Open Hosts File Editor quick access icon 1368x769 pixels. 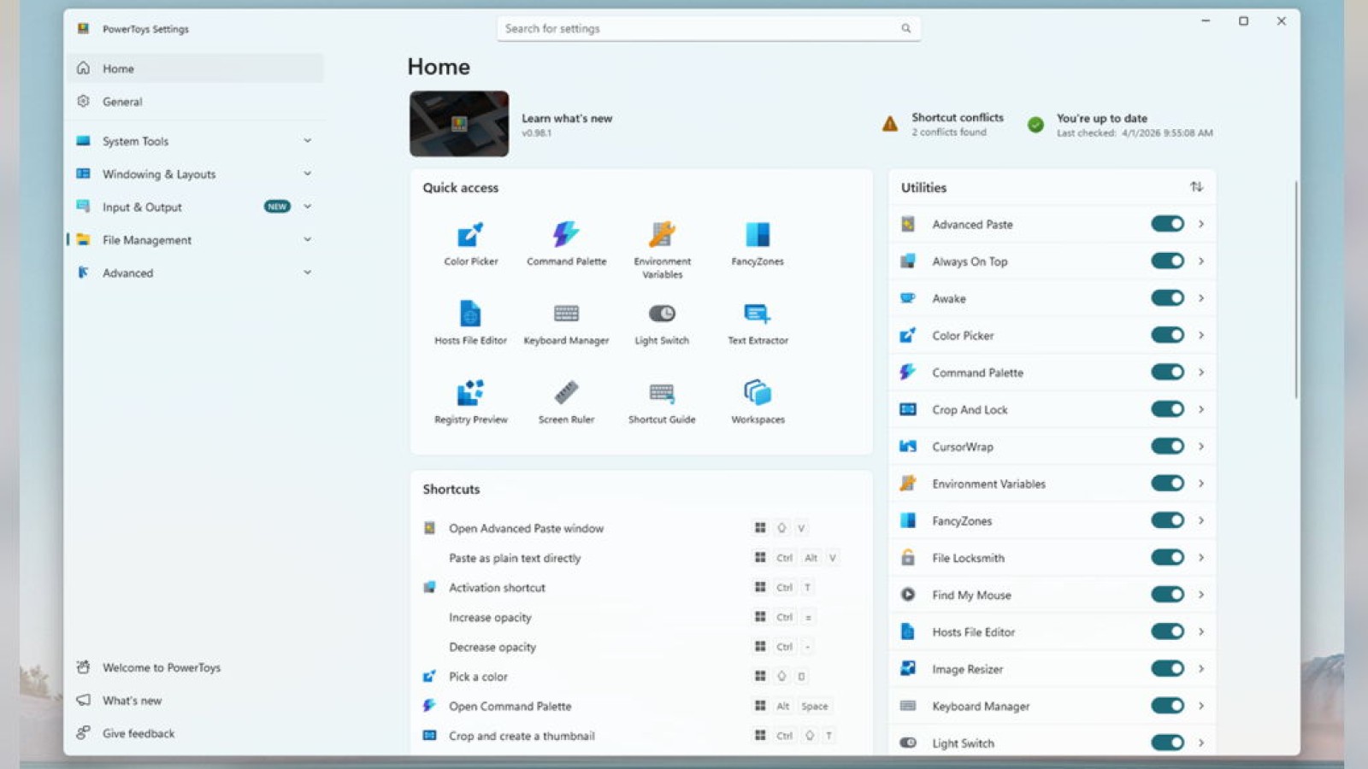pos(470,322)
